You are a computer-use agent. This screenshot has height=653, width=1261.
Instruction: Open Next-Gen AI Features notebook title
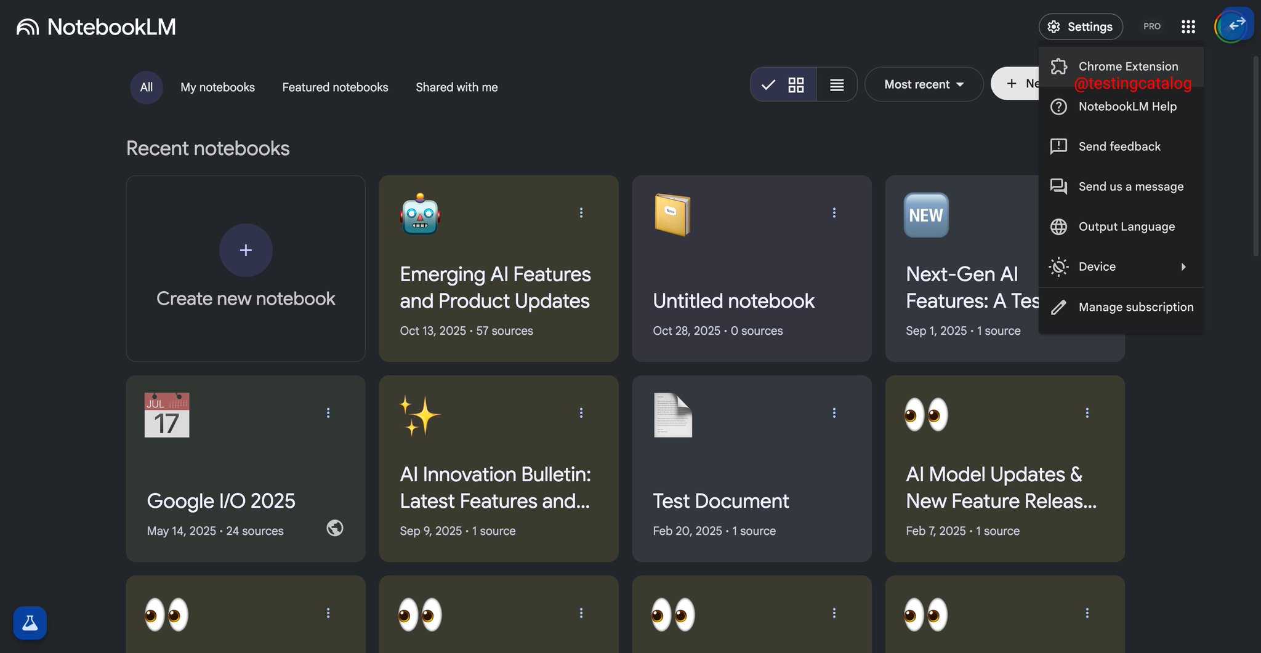[972, 287]
